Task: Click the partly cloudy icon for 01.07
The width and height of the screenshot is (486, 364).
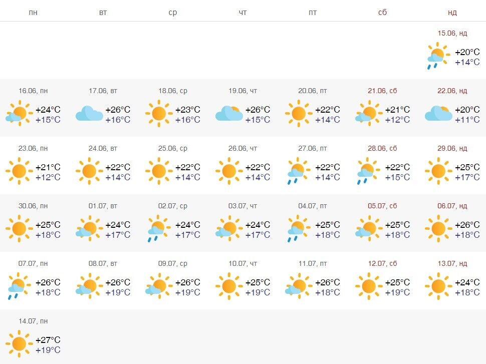Action: tap(89, 229)
